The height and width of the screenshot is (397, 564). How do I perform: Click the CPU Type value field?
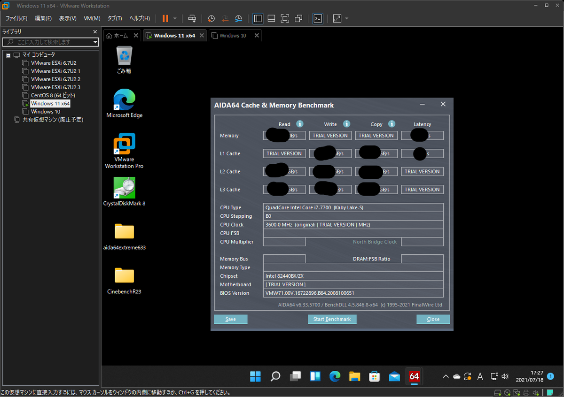(353, 207)
